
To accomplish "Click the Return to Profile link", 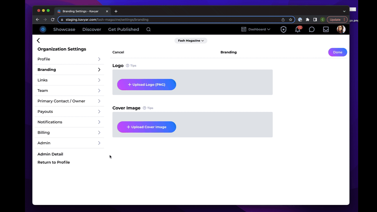I will pos(54,162).
